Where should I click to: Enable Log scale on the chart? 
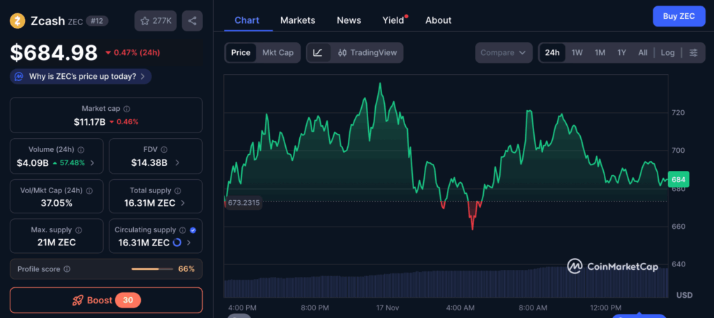click(x=667, y=53)
